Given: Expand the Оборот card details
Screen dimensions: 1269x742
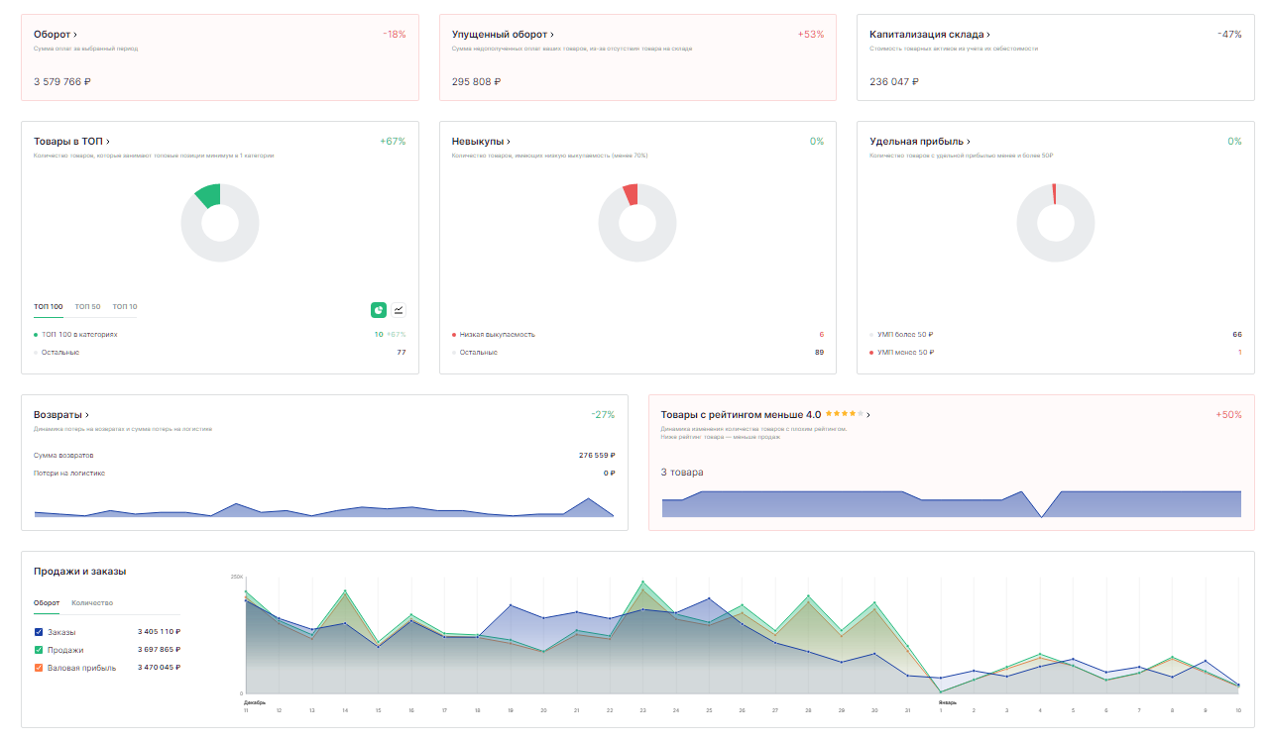Looking at the screenshot, I should click(56, 35).
